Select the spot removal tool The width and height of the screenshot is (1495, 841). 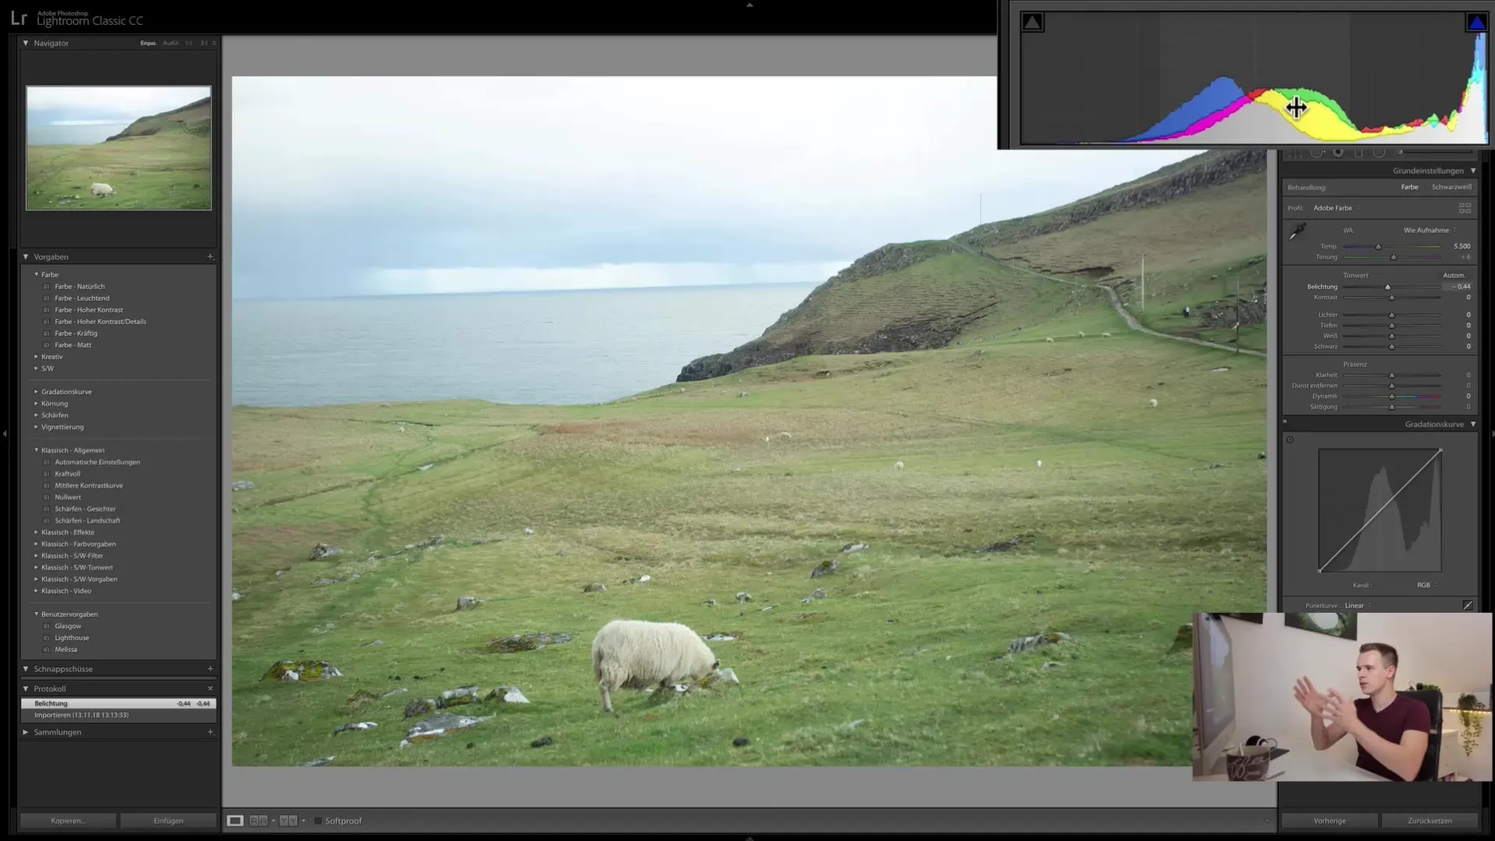tap(1317, 152)
